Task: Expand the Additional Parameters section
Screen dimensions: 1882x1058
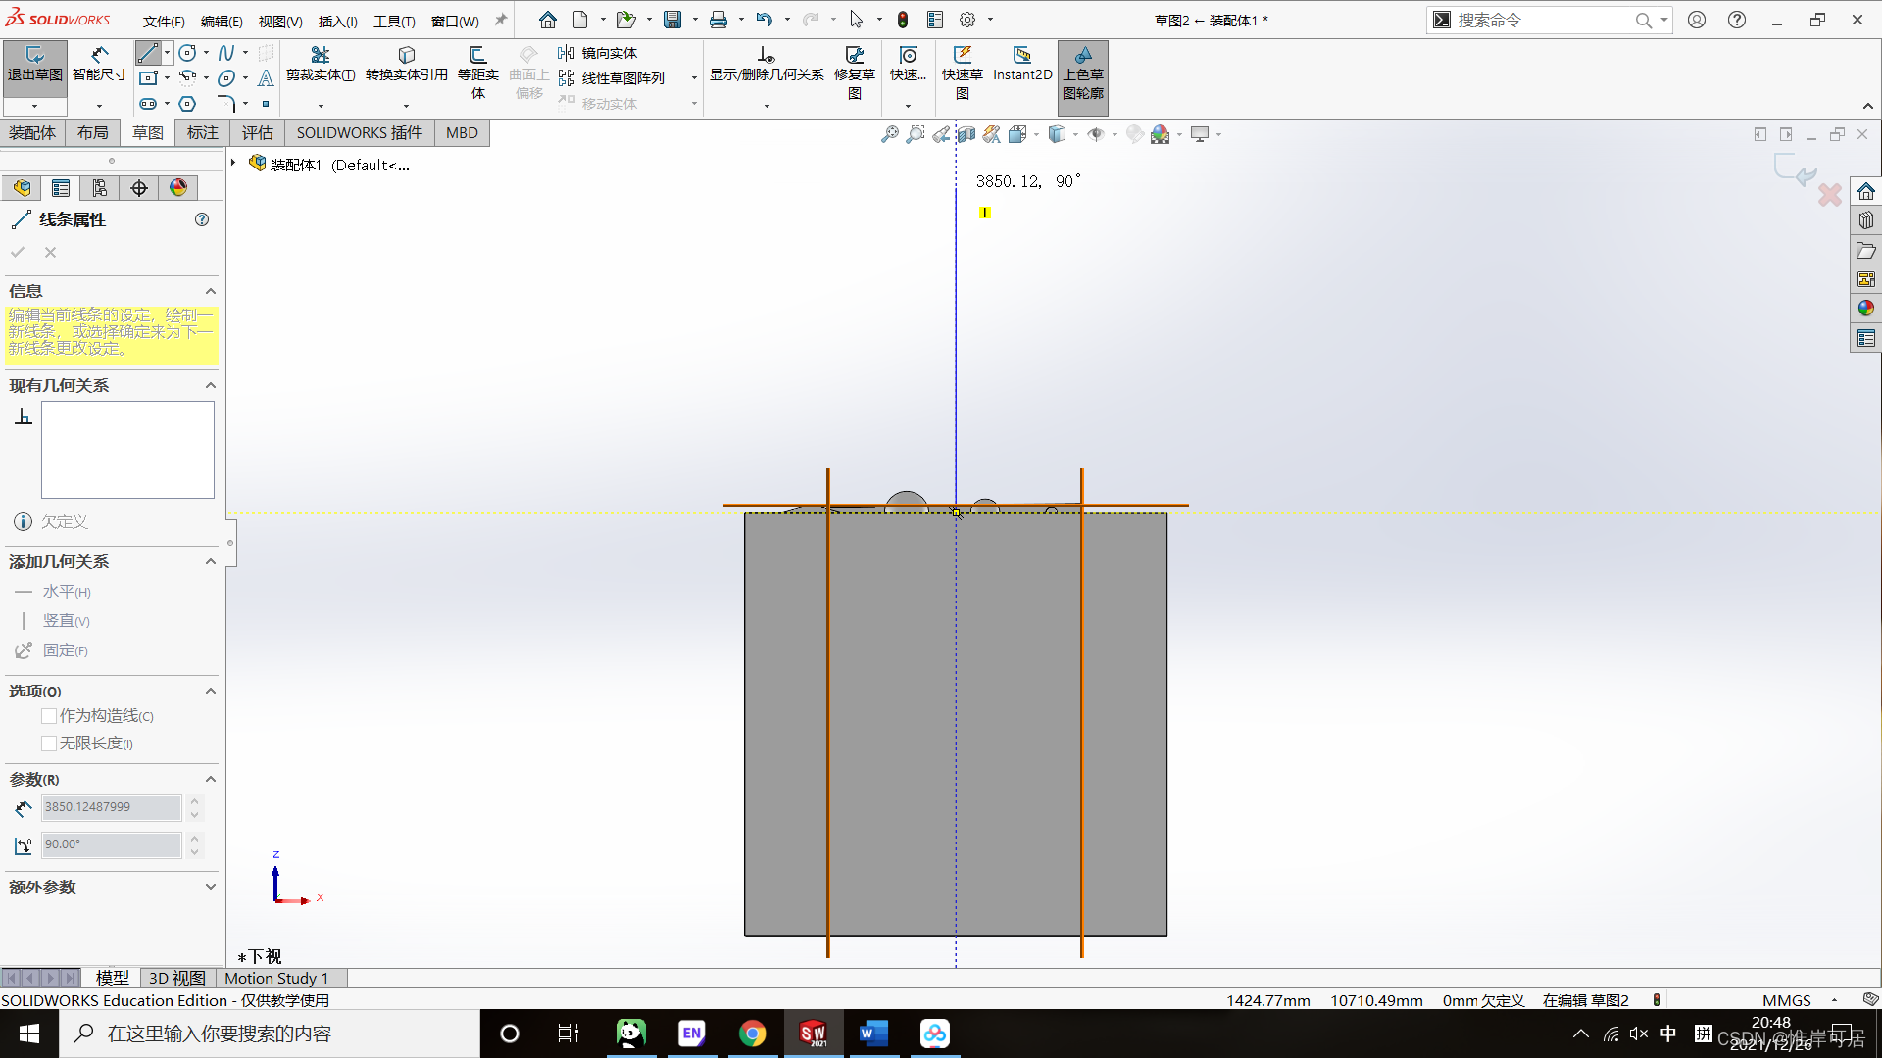Action: (x=210, y=887)
